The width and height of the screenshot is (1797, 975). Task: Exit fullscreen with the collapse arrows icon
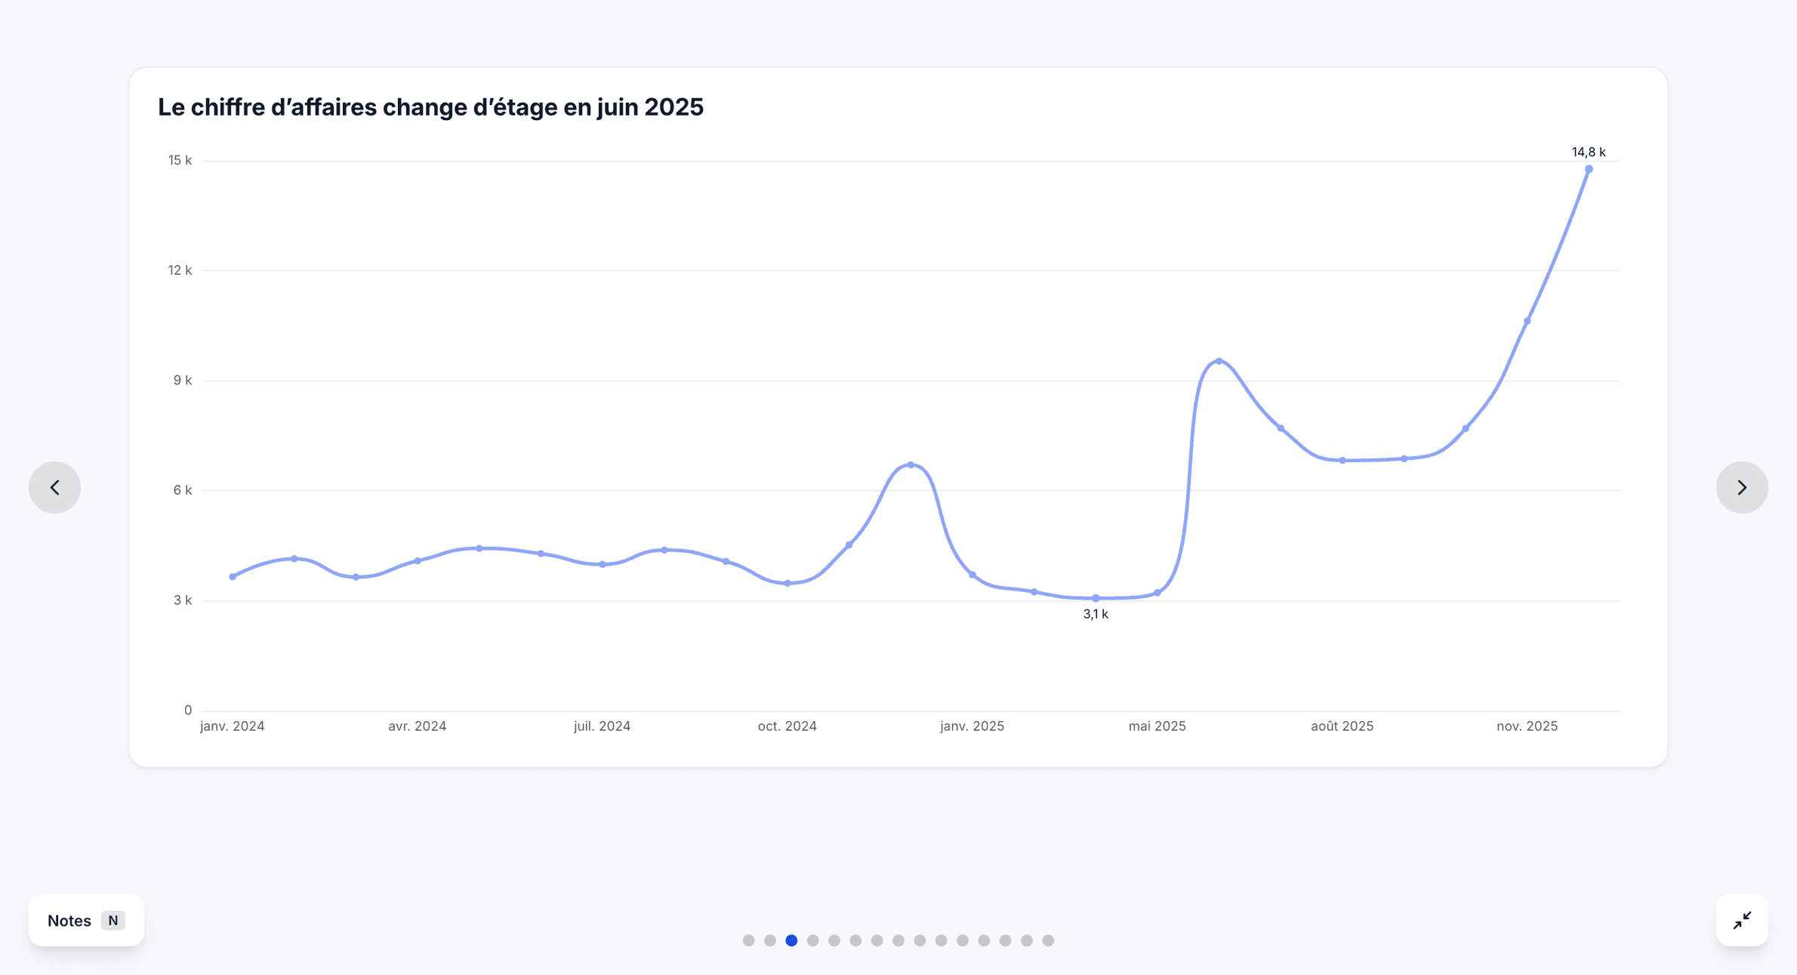coord(1742,920)
